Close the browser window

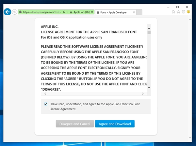[x=187, y=7]
